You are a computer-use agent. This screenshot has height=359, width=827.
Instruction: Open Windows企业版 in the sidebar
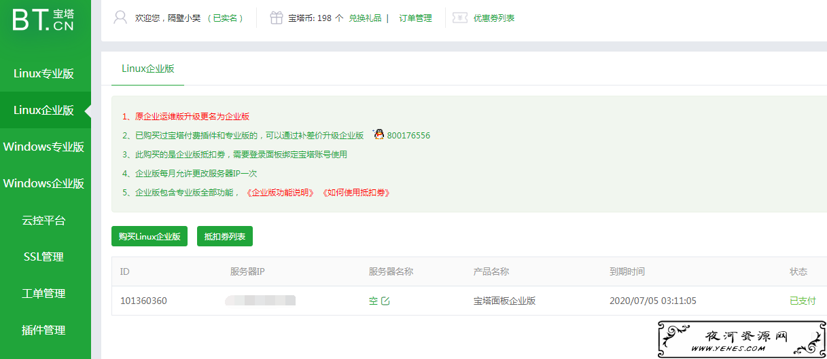coord(44,183)
